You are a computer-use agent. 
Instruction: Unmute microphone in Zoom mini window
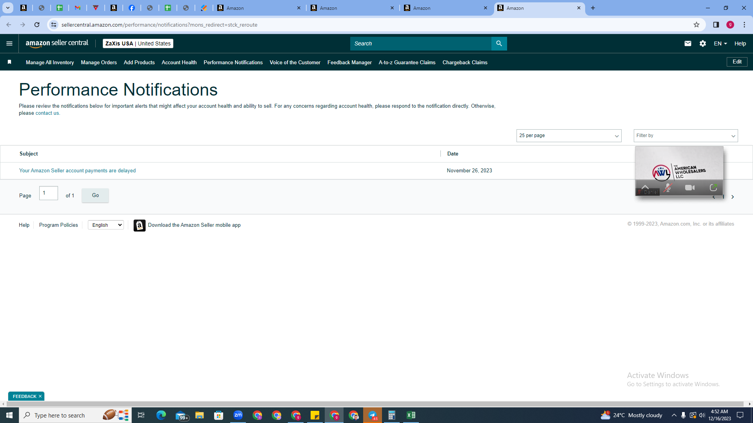pyautogui.click(x=668, y=188)
